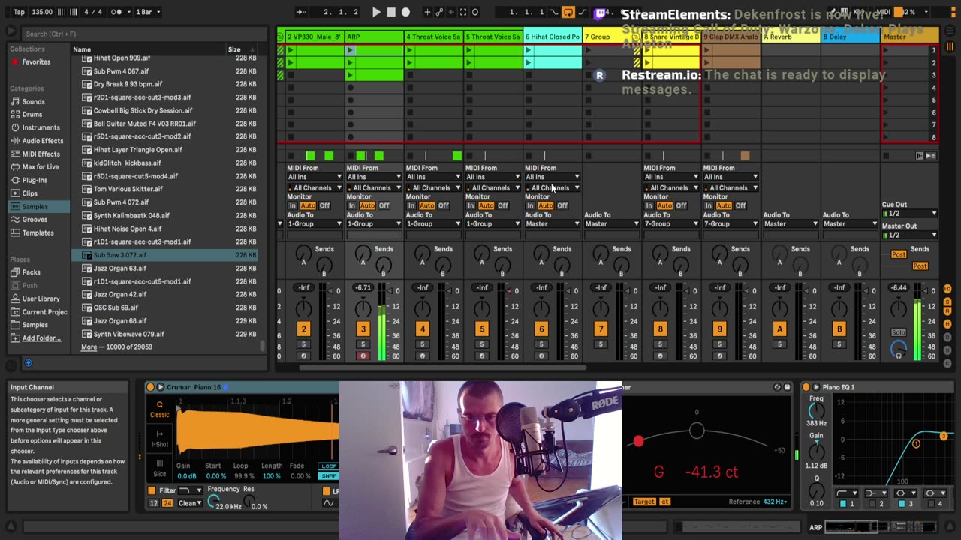Toggle track 7 activator button
The width and height of the screenshot is (961, 540).
(601, 328)
